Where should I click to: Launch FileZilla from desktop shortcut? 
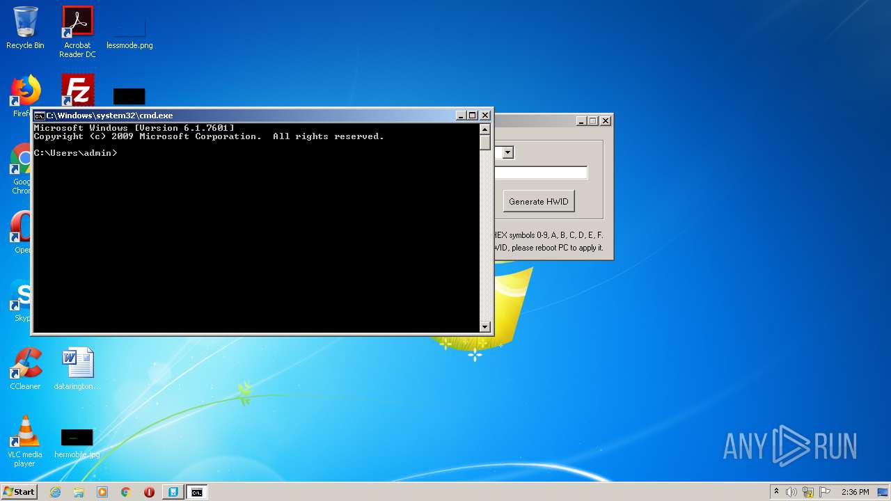tap(77, 90)
